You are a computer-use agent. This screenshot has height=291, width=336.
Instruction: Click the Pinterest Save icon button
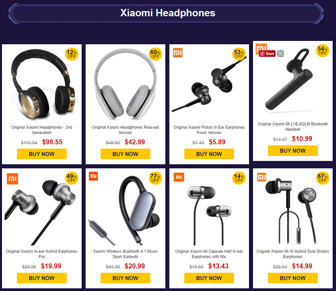267,53
